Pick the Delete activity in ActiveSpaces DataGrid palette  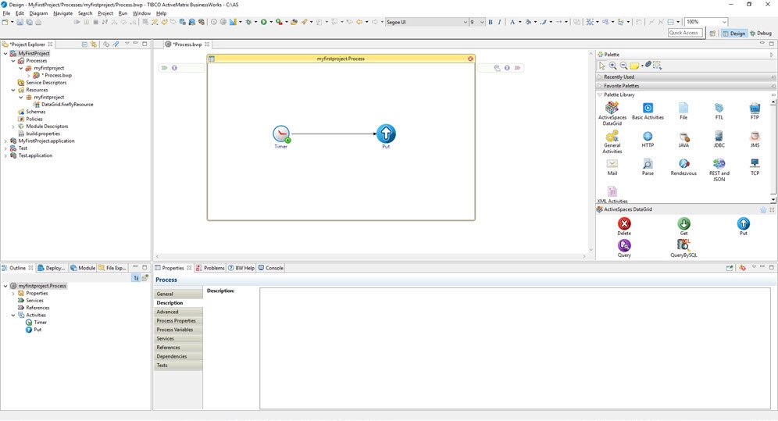click(x=624, y=224)
